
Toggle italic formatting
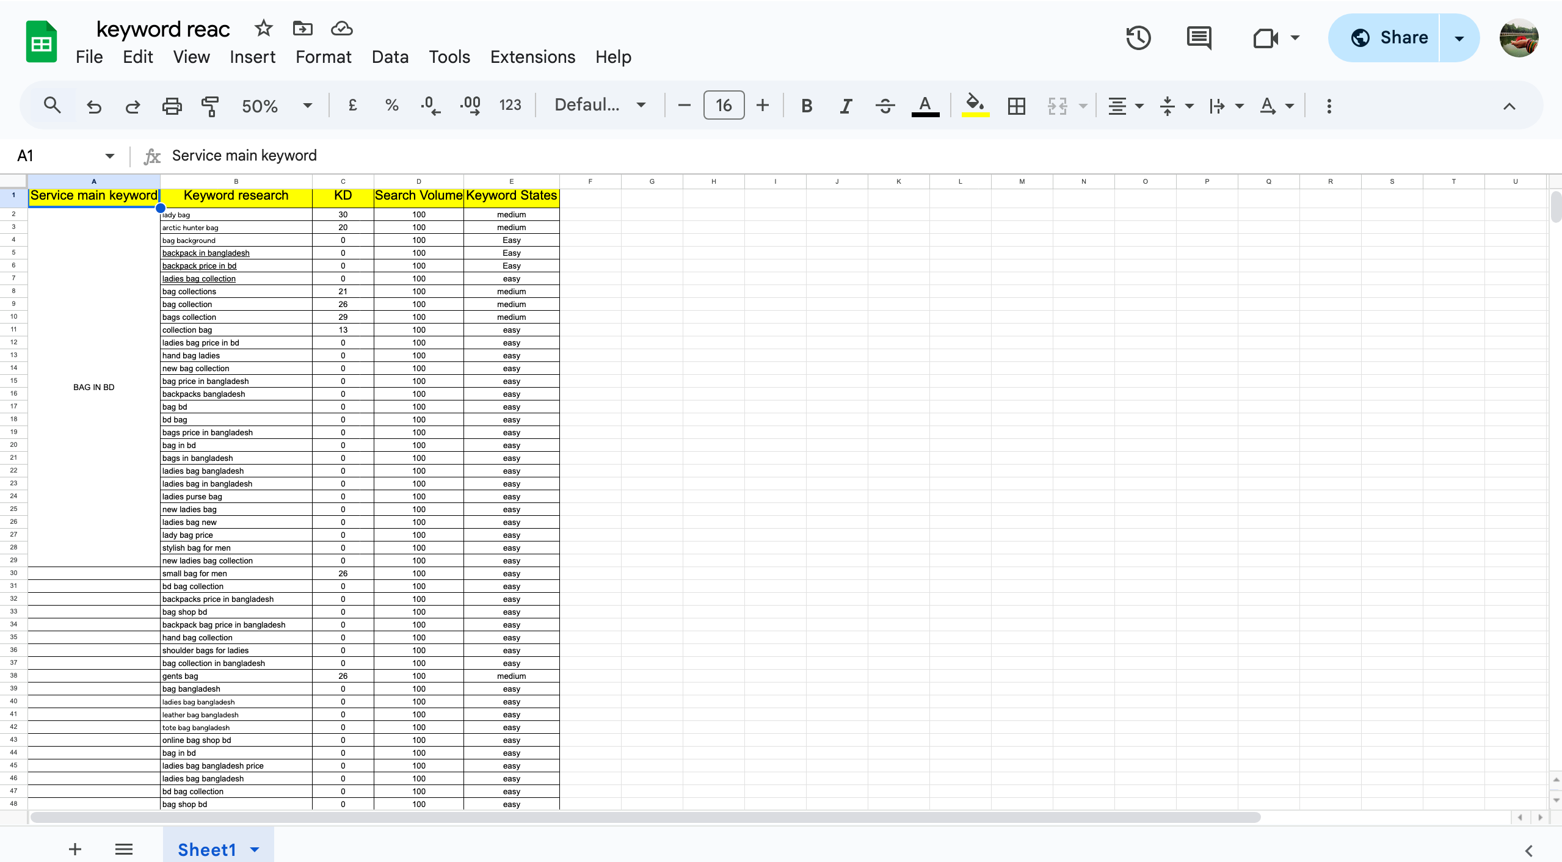(846, 105)
